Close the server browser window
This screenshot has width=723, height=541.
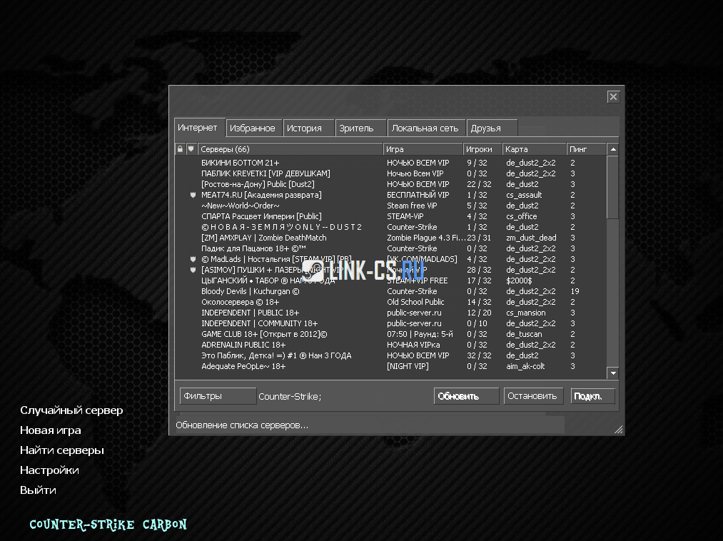pos(613,97)
